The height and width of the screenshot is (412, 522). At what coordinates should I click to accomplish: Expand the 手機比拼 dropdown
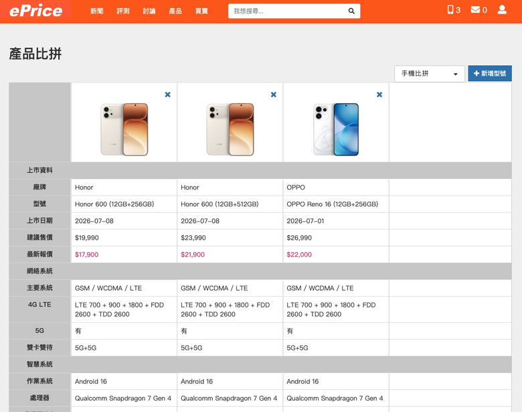[x=430, y=74]
